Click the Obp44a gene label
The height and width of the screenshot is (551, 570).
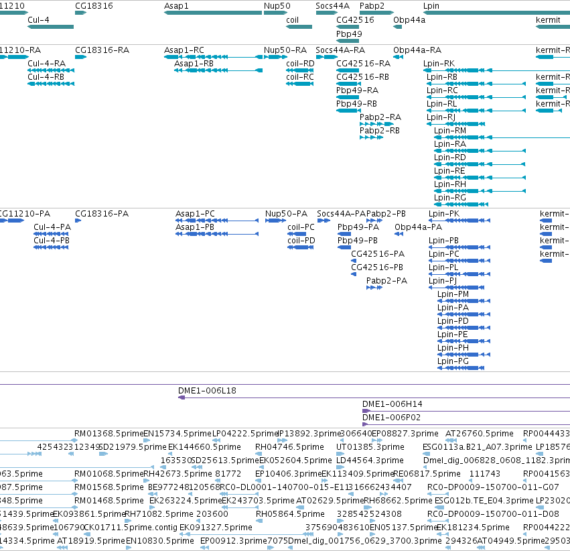pos(409,20)
